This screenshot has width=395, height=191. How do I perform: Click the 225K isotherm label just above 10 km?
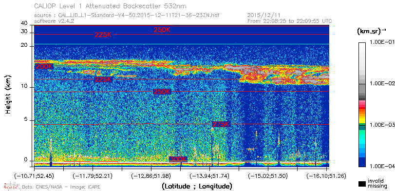[103, 79]
